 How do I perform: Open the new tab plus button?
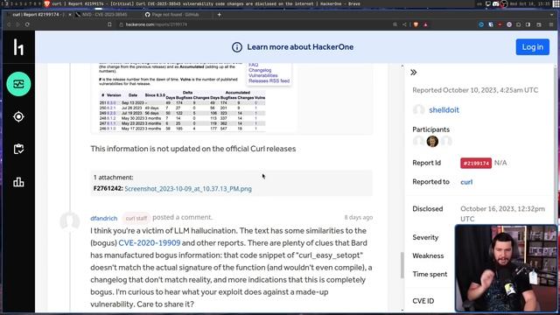click(x=219, y=15)
